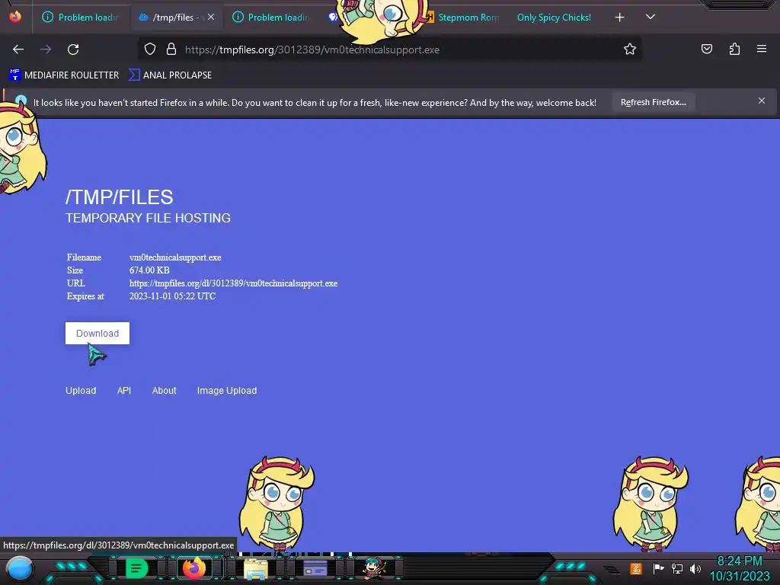Open the tracking protection shield panel
Viewport: 780px width, 585px height.
click(150, 50)
